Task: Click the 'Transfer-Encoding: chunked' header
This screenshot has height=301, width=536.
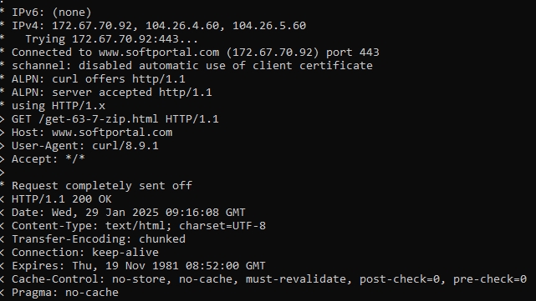Action: [99, 239]
